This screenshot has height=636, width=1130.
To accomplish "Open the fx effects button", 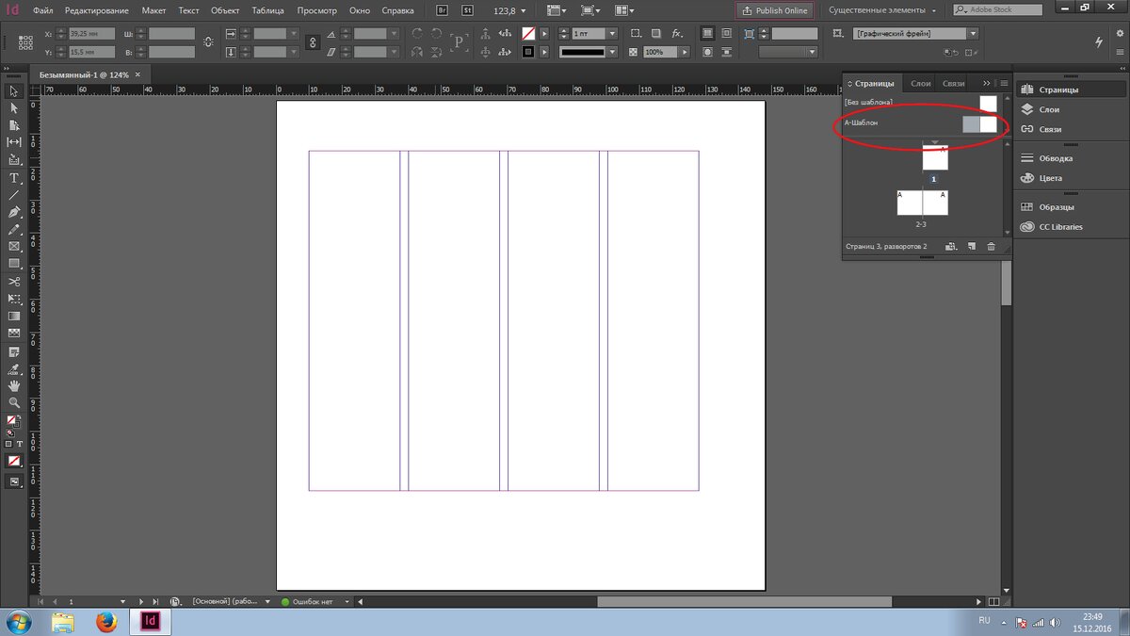I will coord(676,33).
